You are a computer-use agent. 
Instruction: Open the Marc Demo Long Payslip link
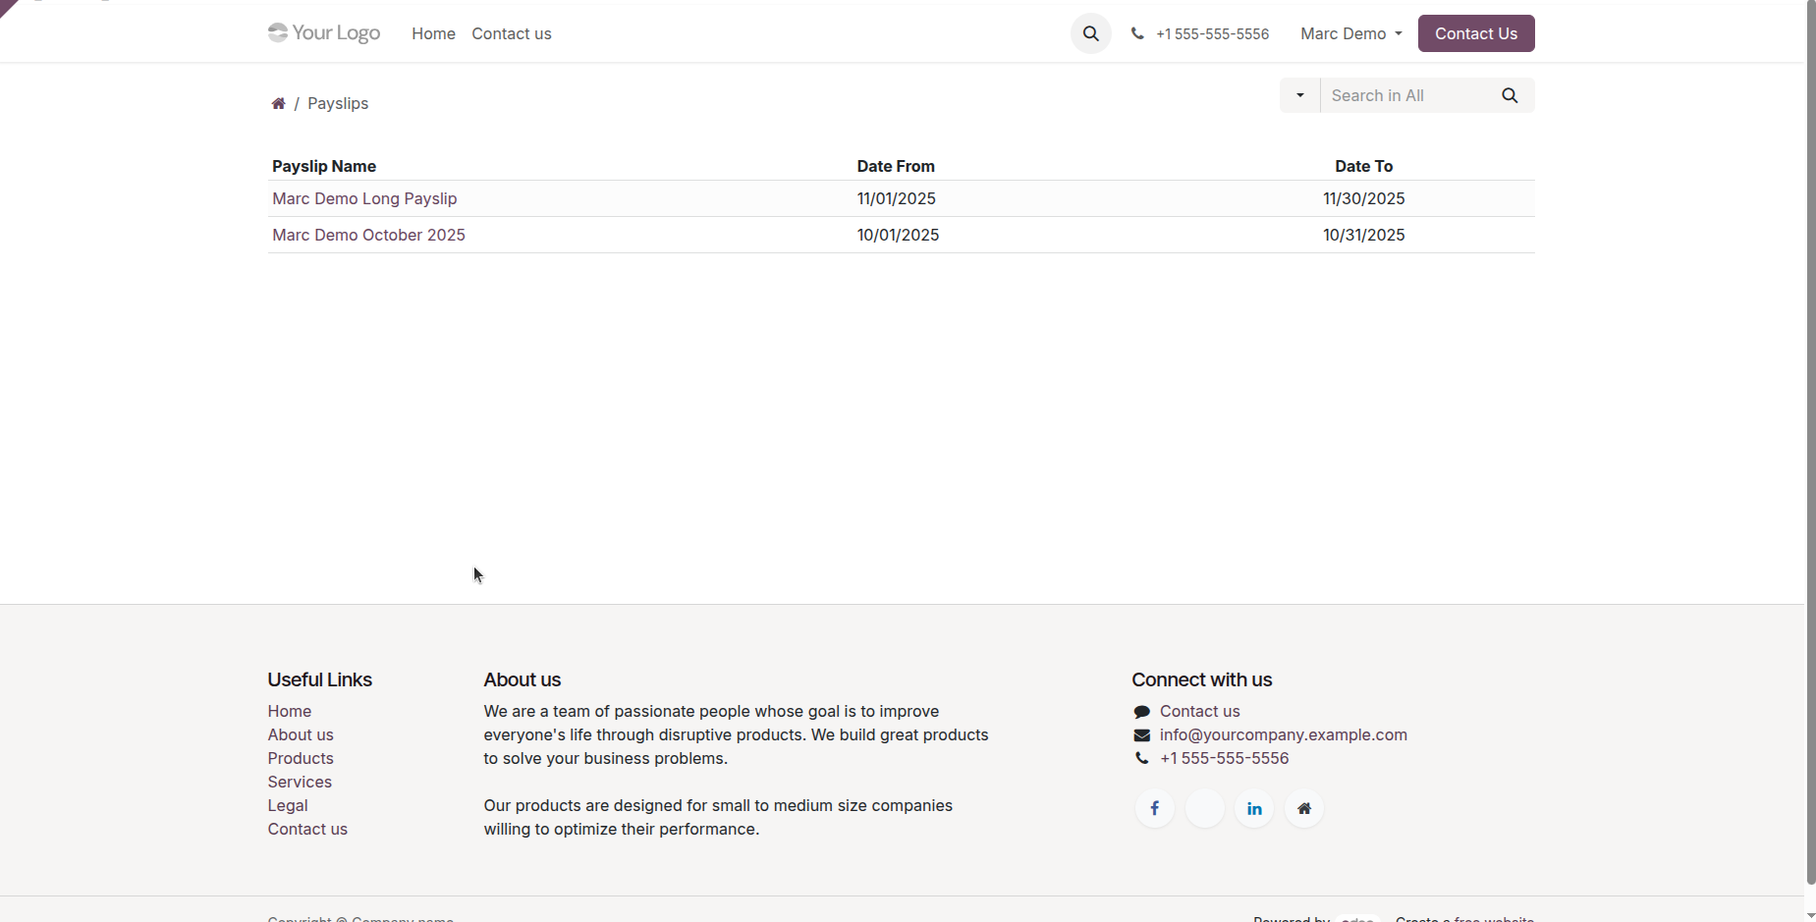coord(364,198)
